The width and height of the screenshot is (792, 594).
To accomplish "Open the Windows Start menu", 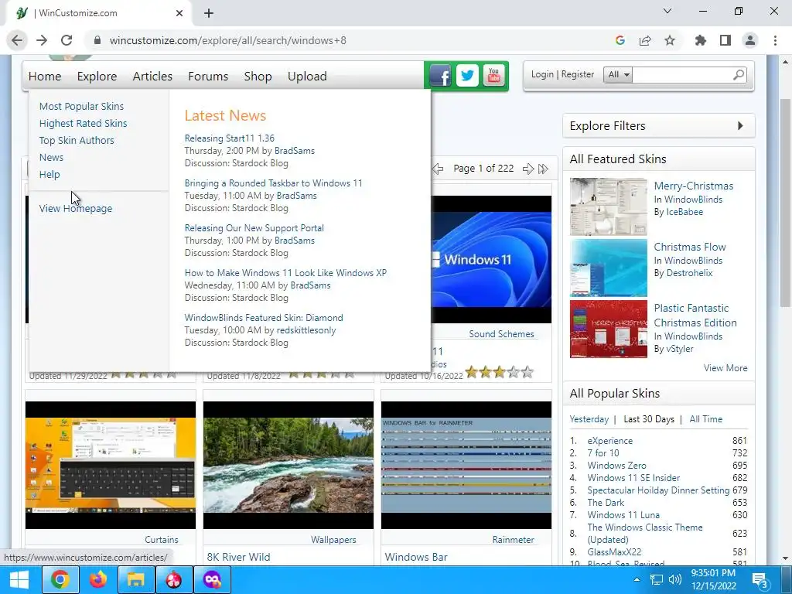I will click(19, 580).
